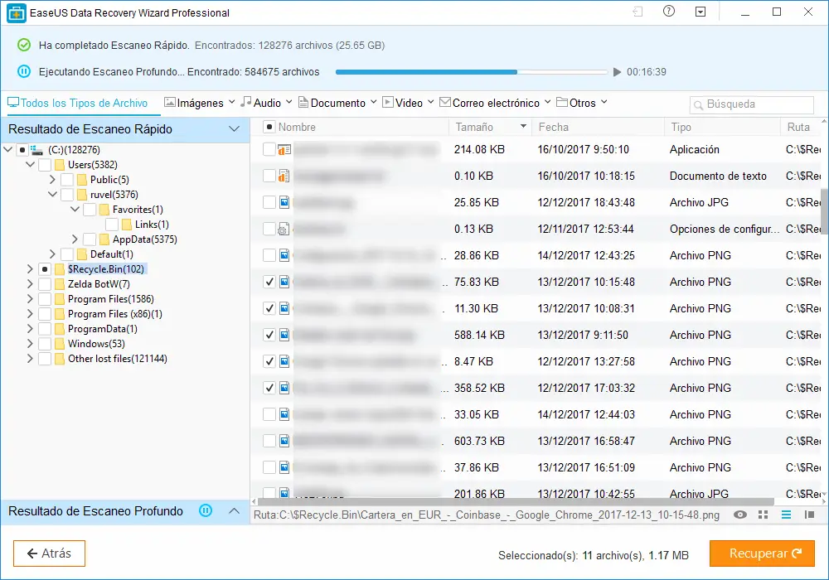Check the 214.08 KB application file checkbox
This screenshot has height=580, width=829.
point(269,149)
